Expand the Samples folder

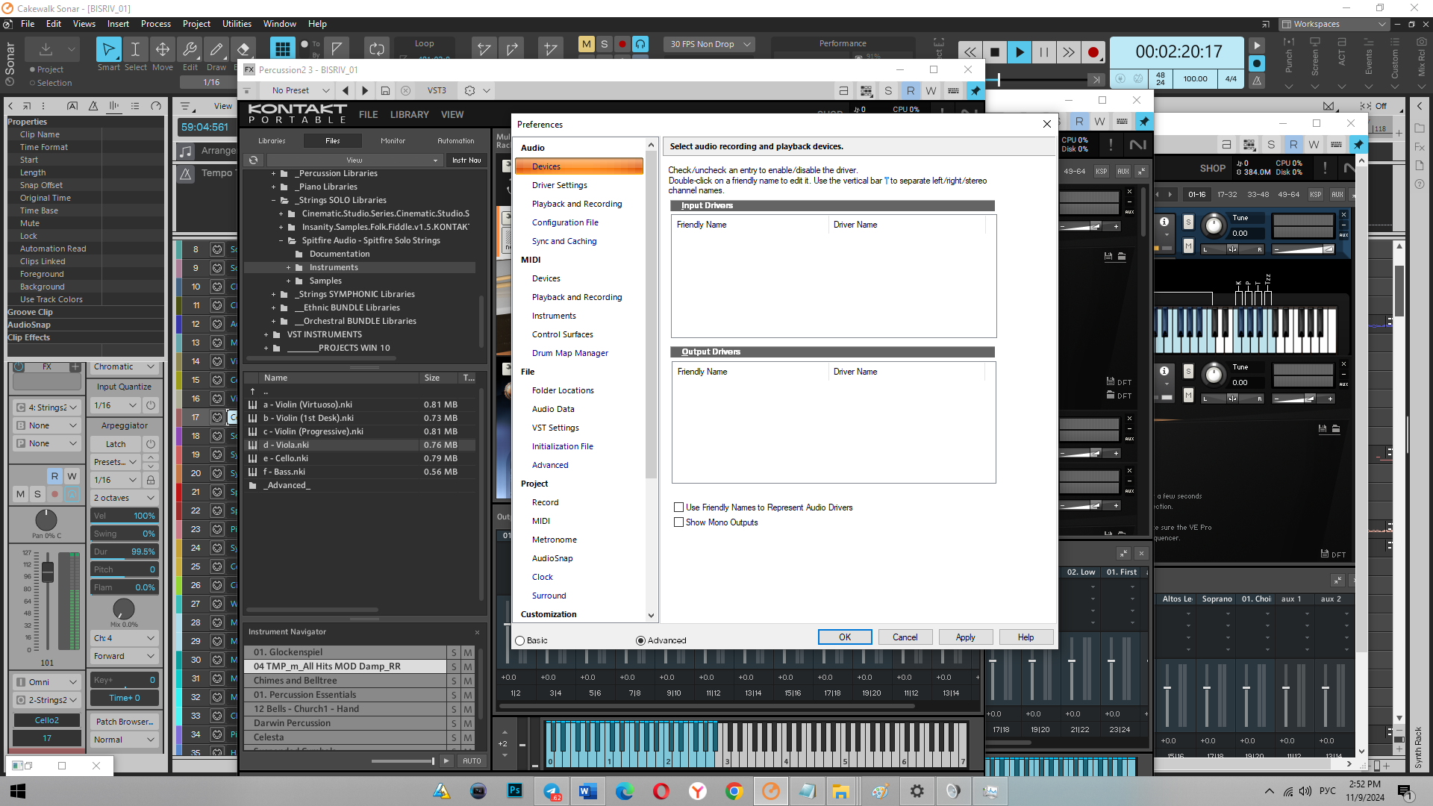tap(289, 281)
